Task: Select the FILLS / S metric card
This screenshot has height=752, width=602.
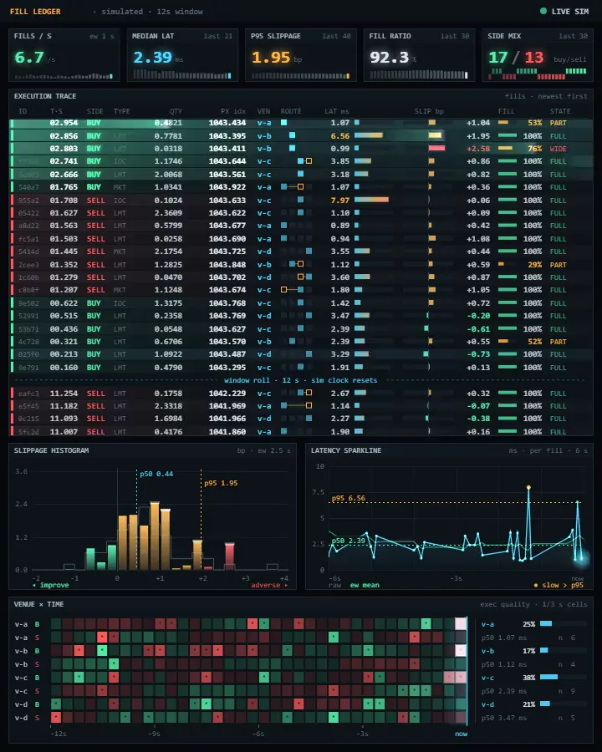Action: 64,55
